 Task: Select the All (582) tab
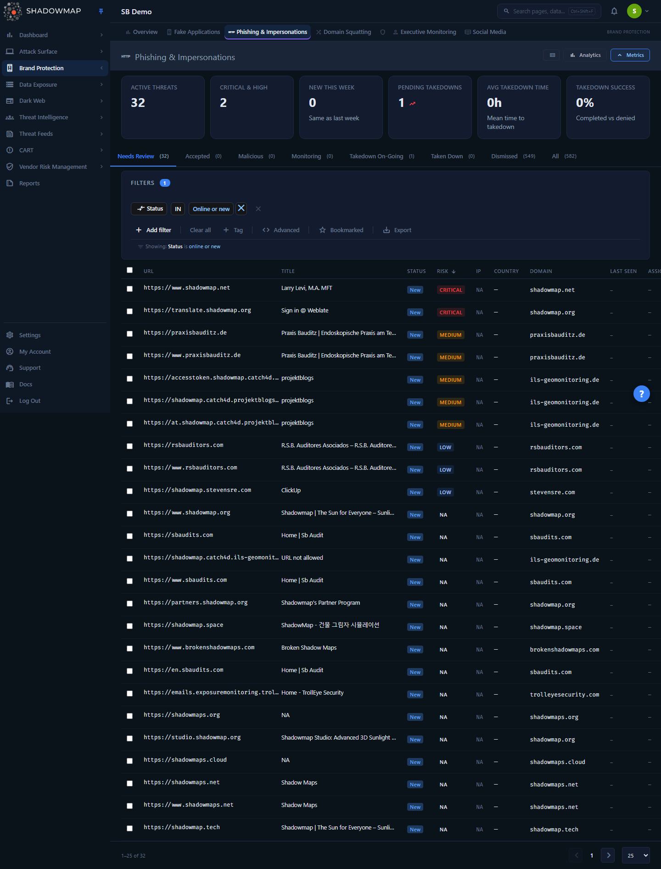pyautogui.click(x=564, y=156)
